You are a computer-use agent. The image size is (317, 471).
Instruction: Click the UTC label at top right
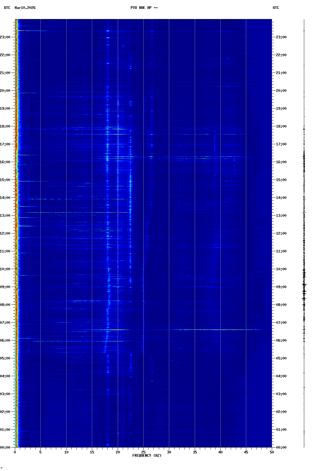pyautogui.click(x=276, y=8)
